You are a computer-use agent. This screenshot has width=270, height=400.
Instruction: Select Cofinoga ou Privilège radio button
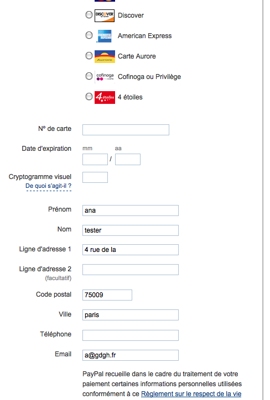(89, 76)
